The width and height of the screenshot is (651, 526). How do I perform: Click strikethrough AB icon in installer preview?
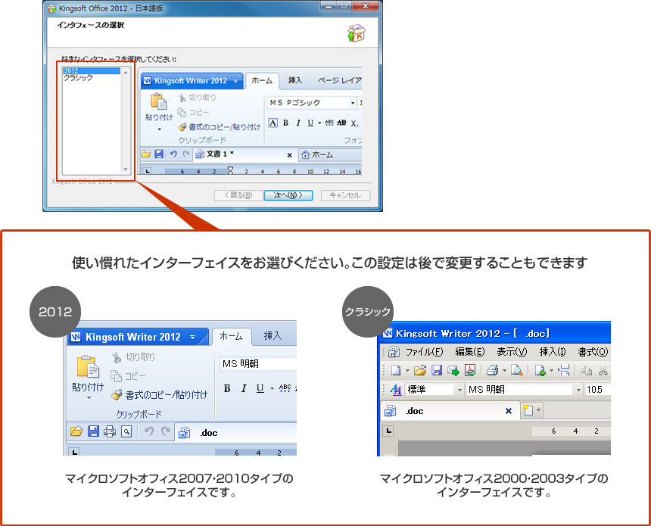341,123
